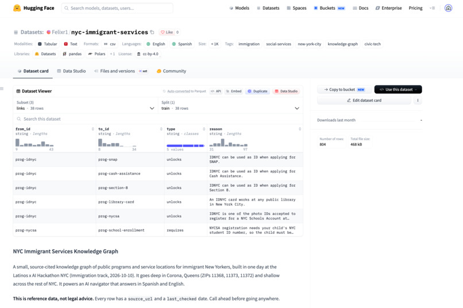463x308 pixels.
Task: Click the Embed button
Action: click(x=234, y=91)
